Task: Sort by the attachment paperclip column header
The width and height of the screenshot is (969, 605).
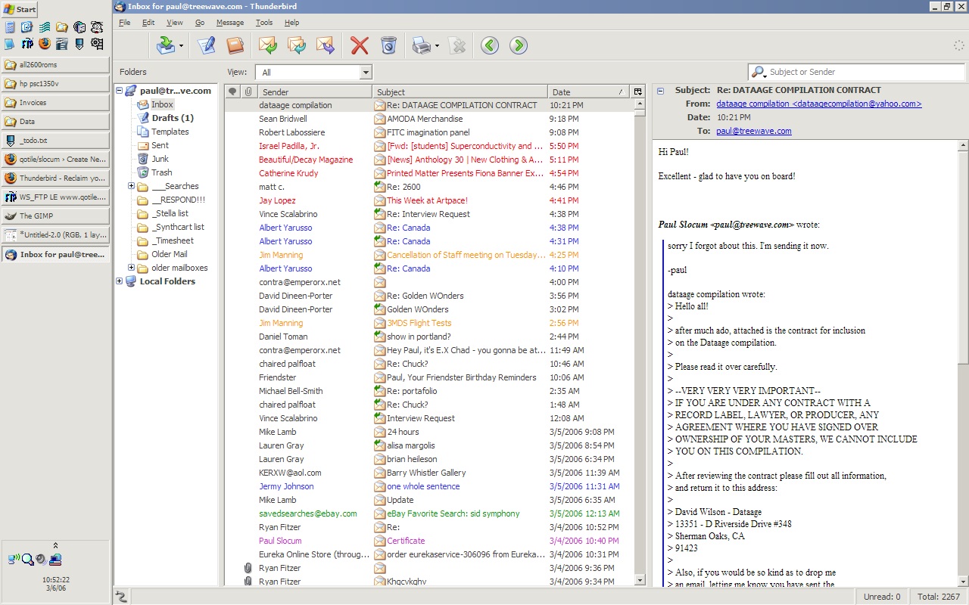Action: (x=248, y=92)
